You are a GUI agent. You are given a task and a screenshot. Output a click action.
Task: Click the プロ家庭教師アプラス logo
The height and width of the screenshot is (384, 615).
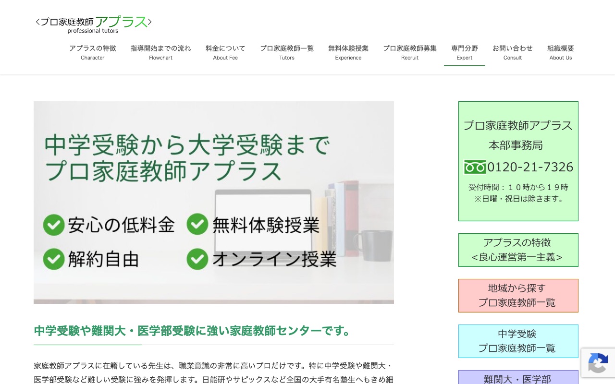point(94,24)
